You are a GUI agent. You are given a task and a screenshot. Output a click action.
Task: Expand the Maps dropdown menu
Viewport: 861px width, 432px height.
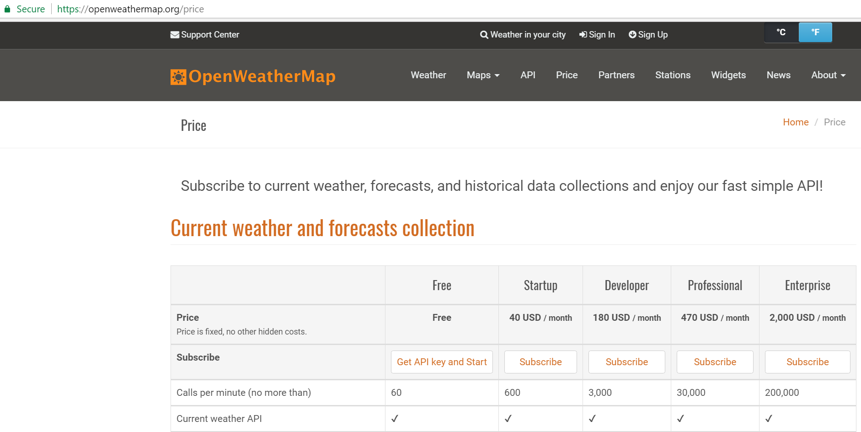[483, 75]
